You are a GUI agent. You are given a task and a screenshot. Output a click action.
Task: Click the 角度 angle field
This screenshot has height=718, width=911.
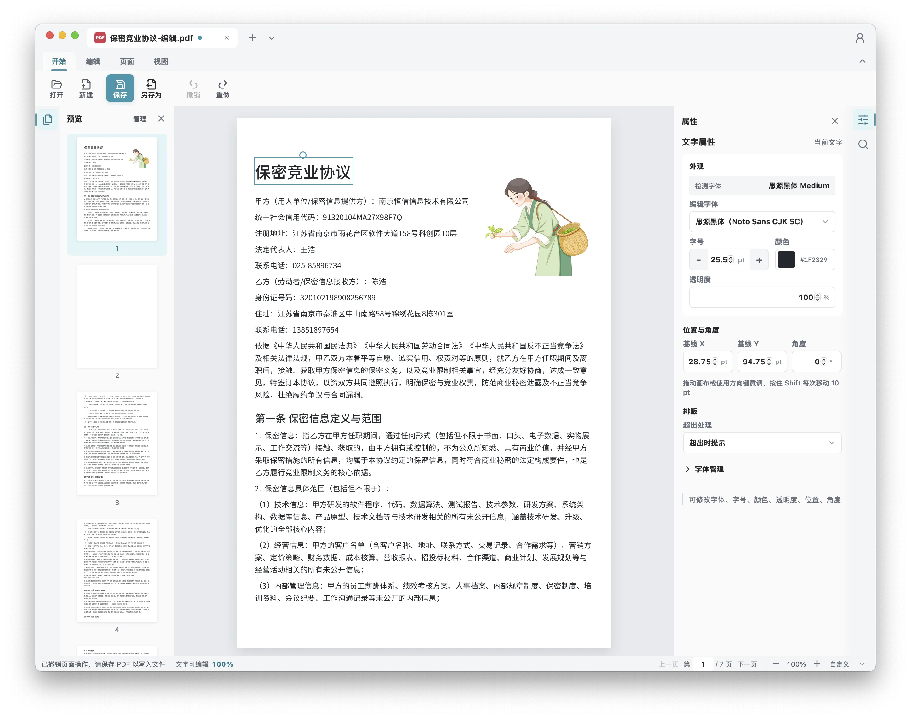[x=817, y=362]
